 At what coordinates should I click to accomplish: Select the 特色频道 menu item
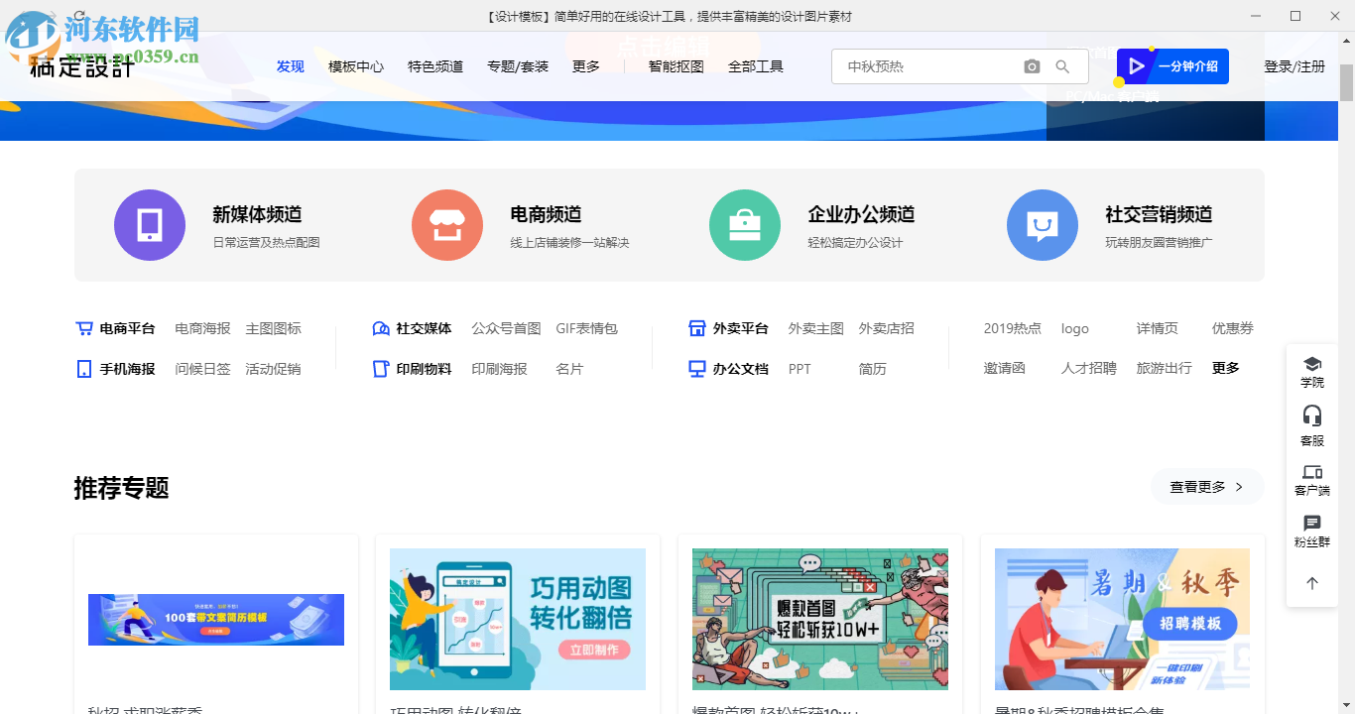pos(433,66)
